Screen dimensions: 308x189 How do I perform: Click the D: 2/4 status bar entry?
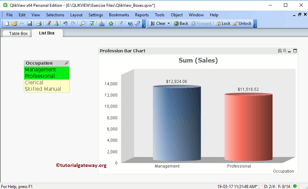click(270, 186)
